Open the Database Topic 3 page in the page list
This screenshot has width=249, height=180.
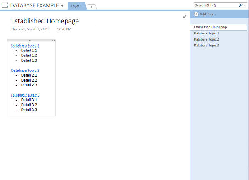pos(206,45)
